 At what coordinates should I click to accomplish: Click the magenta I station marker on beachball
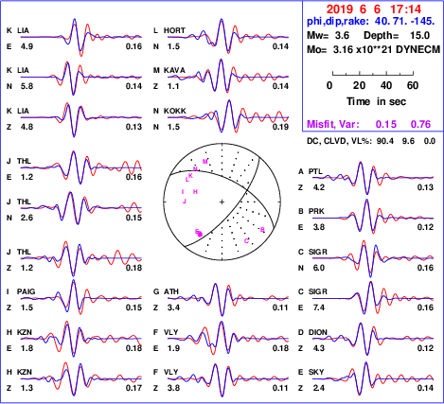coord(183,192)
